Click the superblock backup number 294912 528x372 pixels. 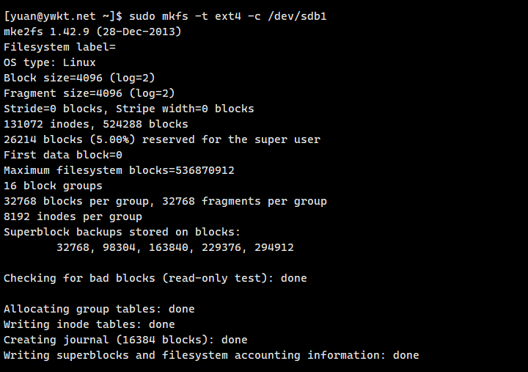tap(274, 248)
